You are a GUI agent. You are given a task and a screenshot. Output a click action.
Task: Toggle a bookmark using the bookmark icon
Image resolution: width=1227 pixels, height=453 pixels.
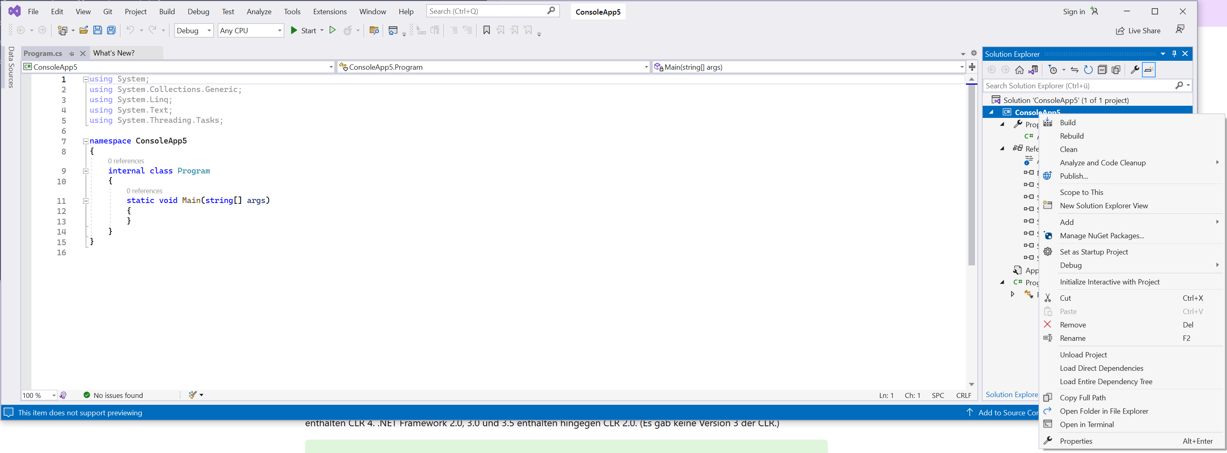coord(486,30)
